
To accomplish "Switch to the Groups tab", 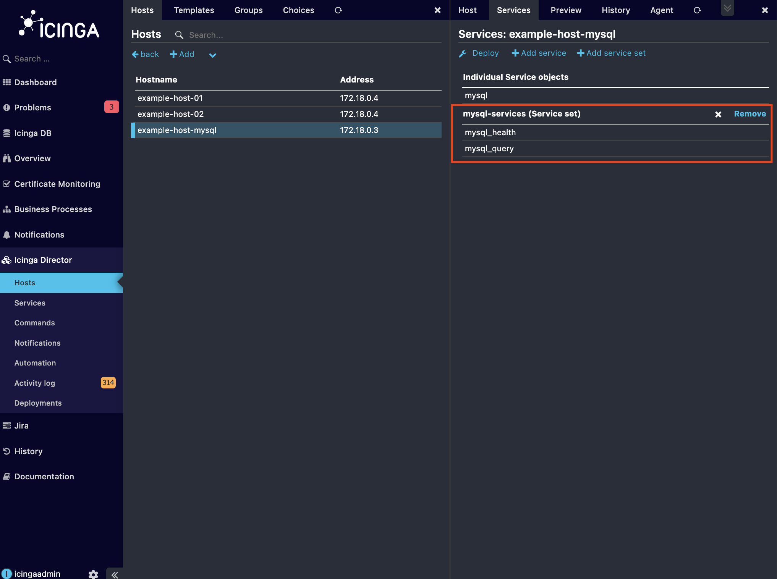I will click(249, 10).
